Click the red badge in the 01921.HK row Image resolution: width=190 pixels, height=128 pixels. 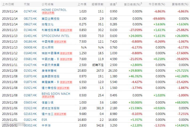pos(63,88)
